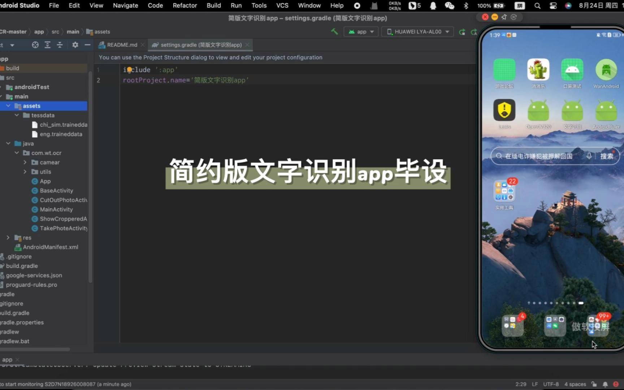
Task: Open the 实用工具 folder with badge 22
Action: (x=504, y=191)
